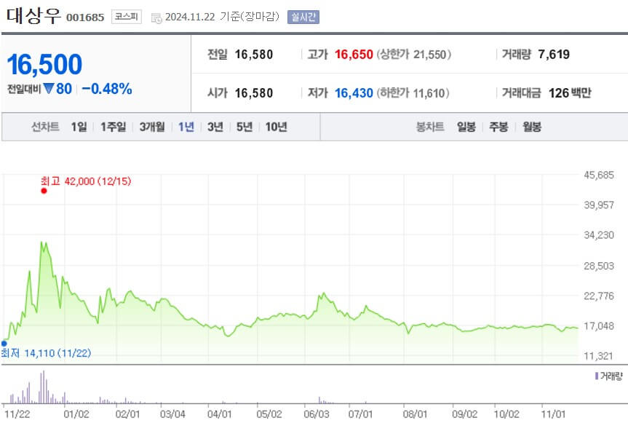Click the red 최고 42,000 peak marker

coord(44,191)
